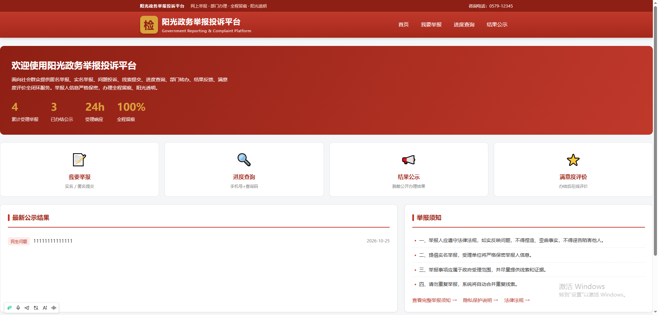Click the date 2026-10-25
Image resolution: width=658 pixels, height=315 pixels.
tap(378, 241)
